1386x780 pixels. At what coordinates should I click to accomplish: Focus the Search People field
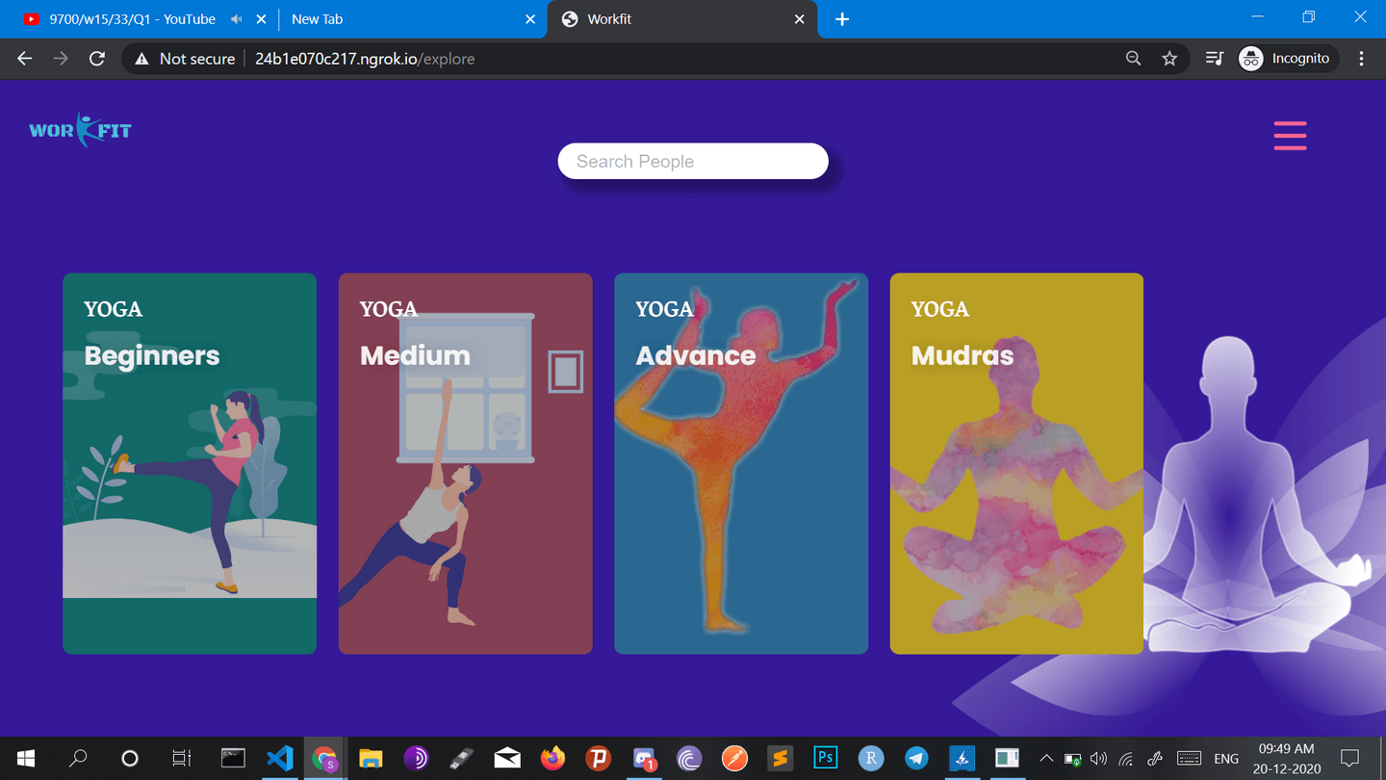coord(693,161)
